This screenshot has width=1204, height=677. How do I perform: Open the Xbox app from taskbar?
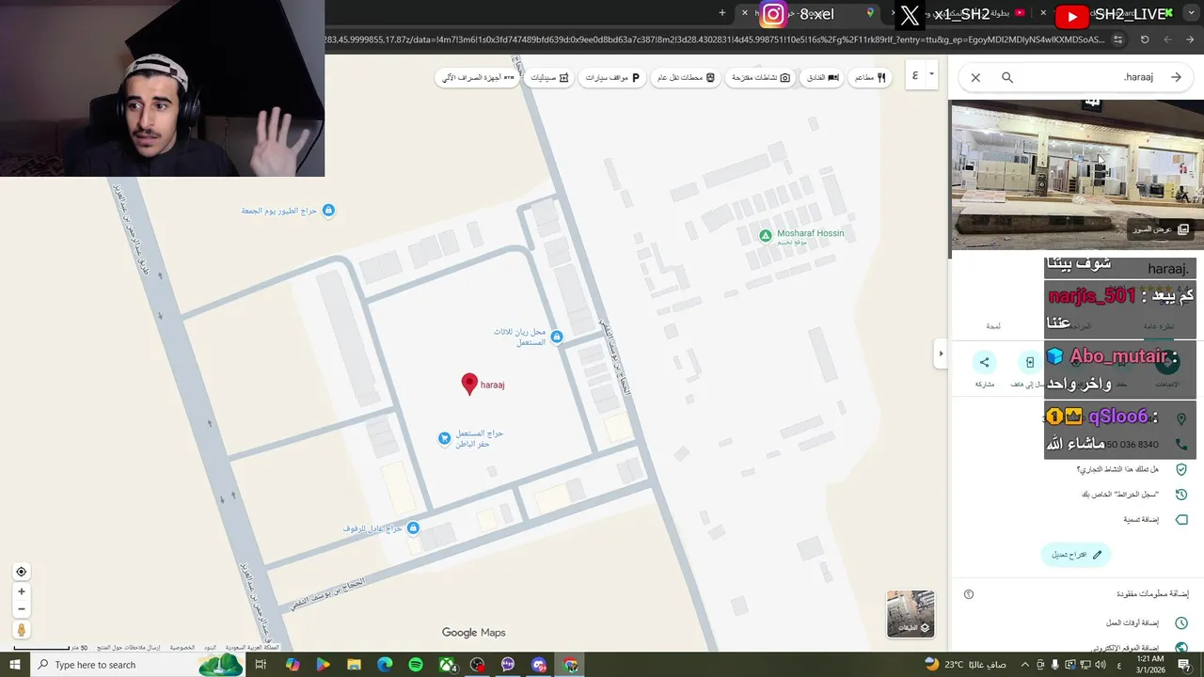pos(447,665)
